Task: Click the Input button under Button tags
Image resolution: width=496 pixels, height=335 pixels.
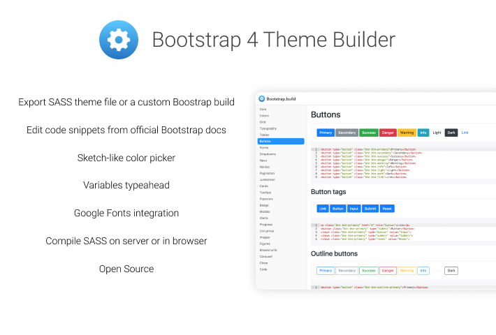Action: (354, 209)
